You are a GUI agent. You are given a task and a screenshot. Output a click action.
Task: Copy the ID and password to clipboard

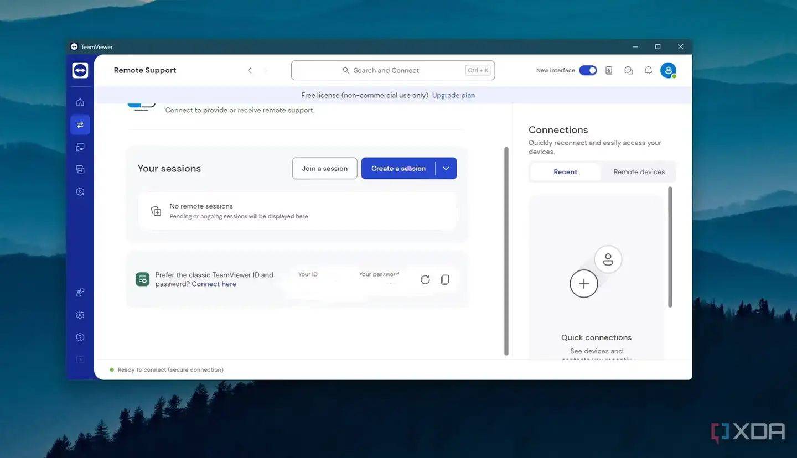[x=445, y=280]
